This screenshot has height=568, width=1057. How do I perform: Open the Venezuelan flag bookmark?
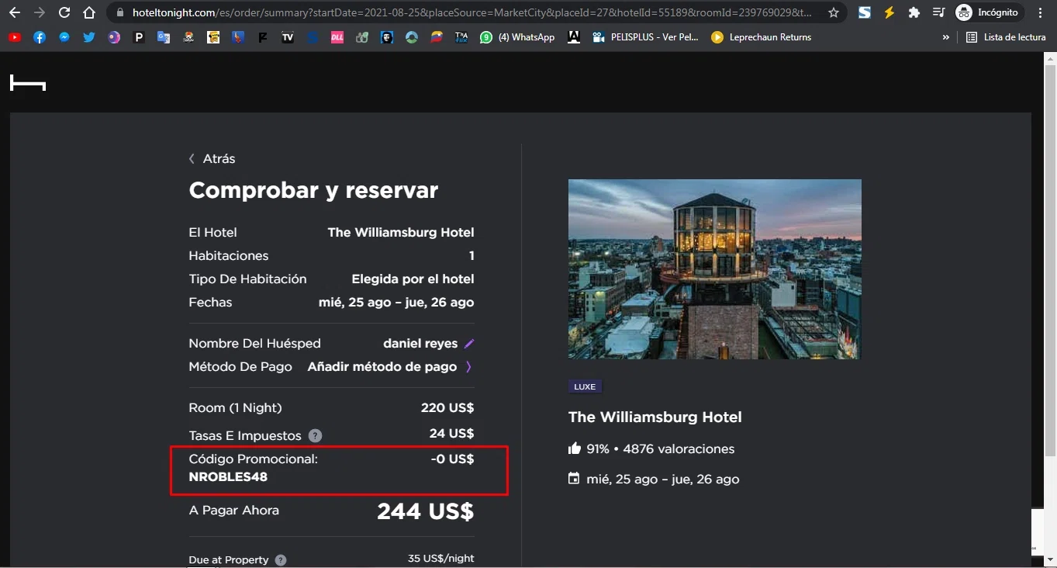[437, 37]
